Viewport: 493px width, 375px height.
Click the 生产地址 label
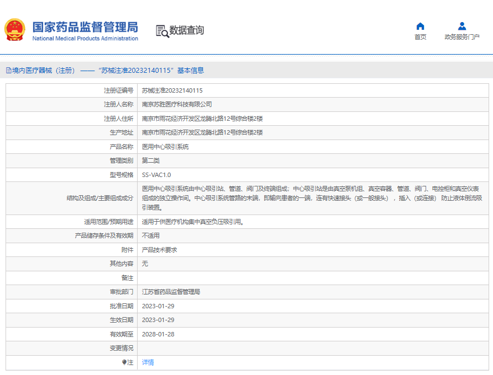pos(122,132)
